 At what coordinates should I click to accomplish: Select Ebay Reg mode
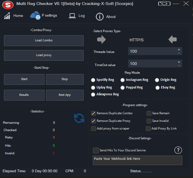(x=158, y=88)
